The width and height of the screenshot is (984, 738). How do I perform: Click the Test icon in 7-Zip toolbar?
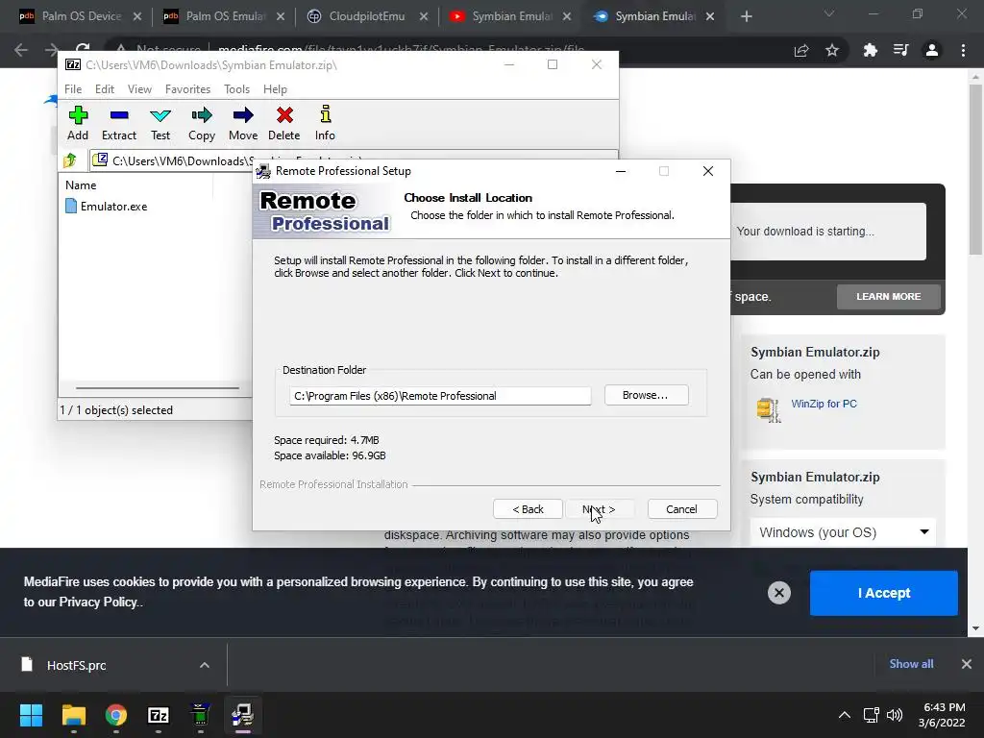click(160, 124)
